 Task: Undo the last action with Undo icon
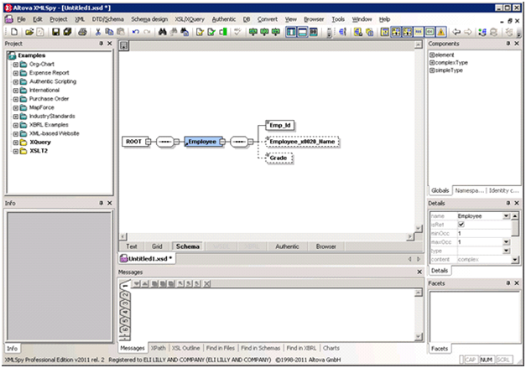click(136, 32)
